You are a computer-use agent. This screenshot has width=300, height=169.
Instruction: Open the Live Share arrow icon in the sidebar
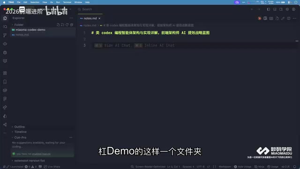pos(5,108)
